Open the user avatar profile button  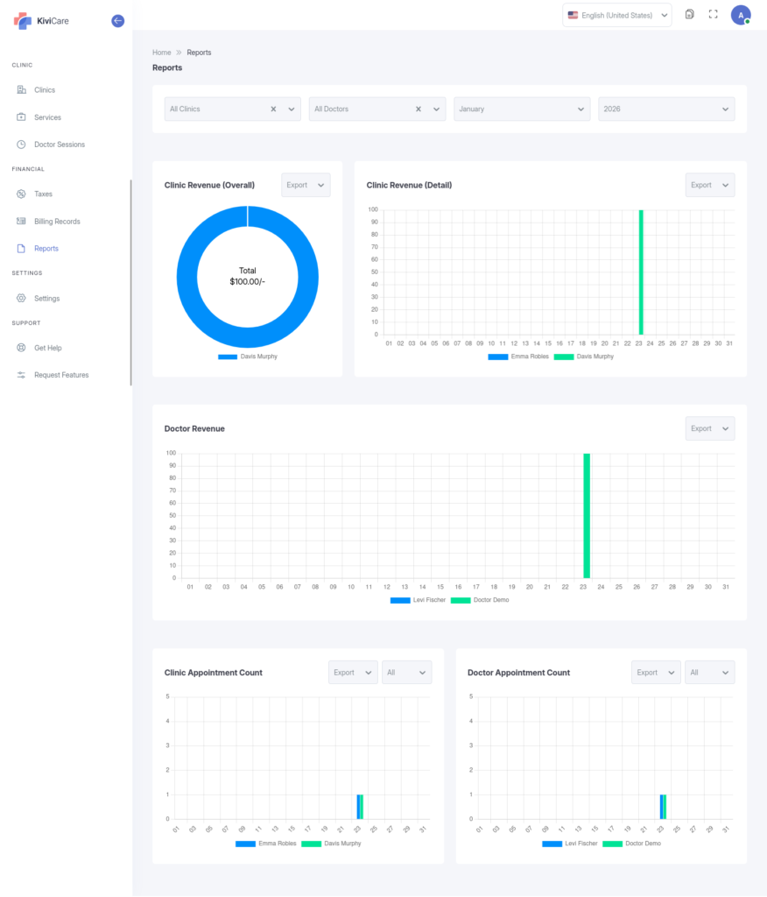740,15
